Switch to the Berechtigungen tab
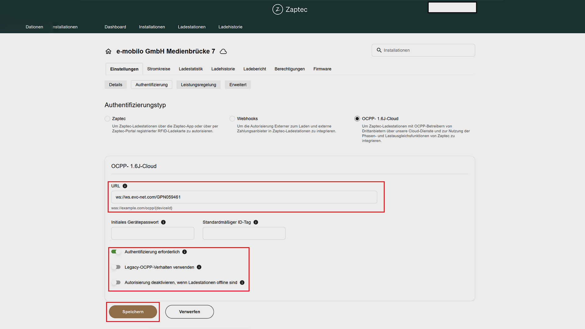This screenshot has height=329, width=585. [290, 69]
